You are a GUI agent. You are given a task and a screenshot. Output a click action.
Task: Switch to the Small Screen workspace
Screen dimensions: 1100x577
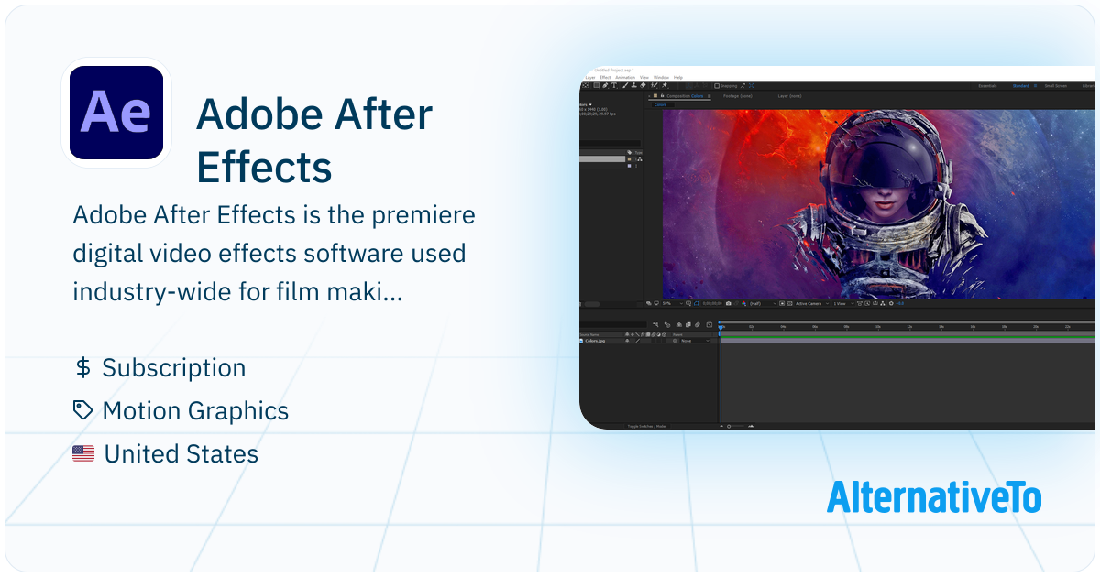1056,86
